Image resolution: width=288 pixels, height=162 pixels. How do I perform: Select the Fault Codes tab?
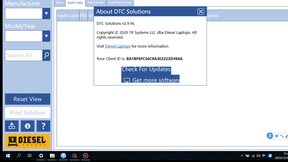tap(75, 3)
